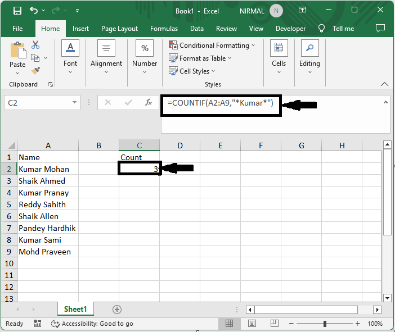The width and height of the screenshot is (395, 332).
Task: Select the cell Kumar Mohan
Action: 48,169
